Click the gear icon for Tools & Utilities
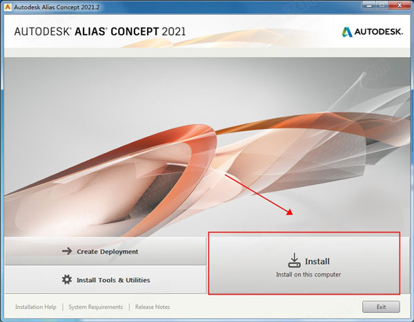414x322 pixels. [67, 279]
